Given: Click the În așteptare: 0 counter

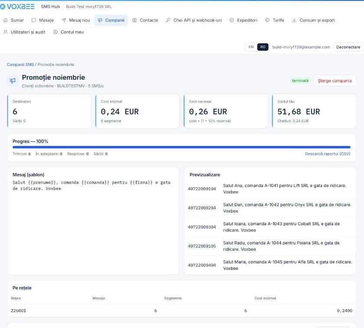Looking at the screenshot, I should [x=49, y=154].
